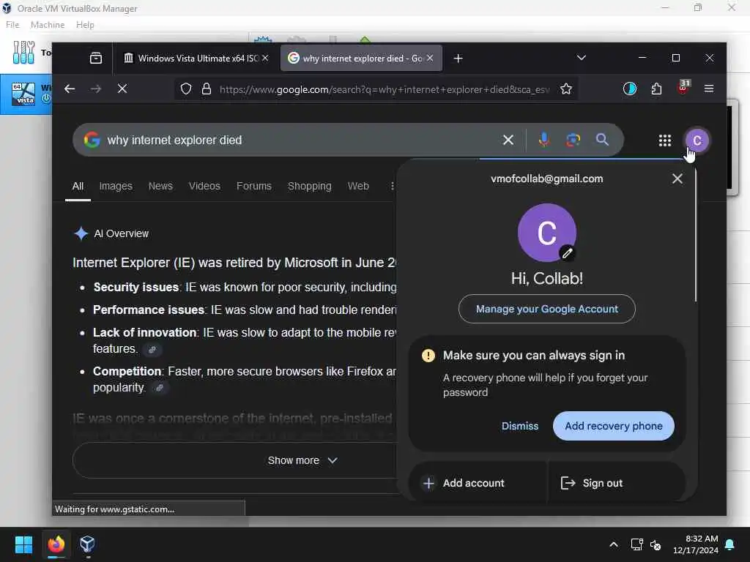Open the list all tabs chevron

tap(581, 58)
